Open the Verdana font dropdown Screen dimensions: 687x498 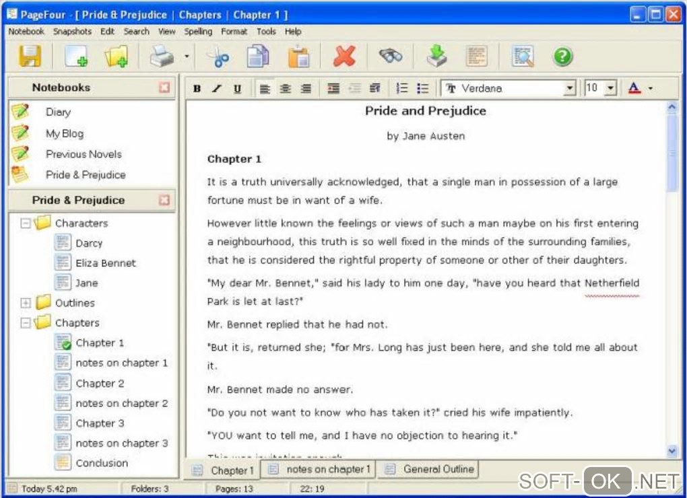[x=569, y=88]
